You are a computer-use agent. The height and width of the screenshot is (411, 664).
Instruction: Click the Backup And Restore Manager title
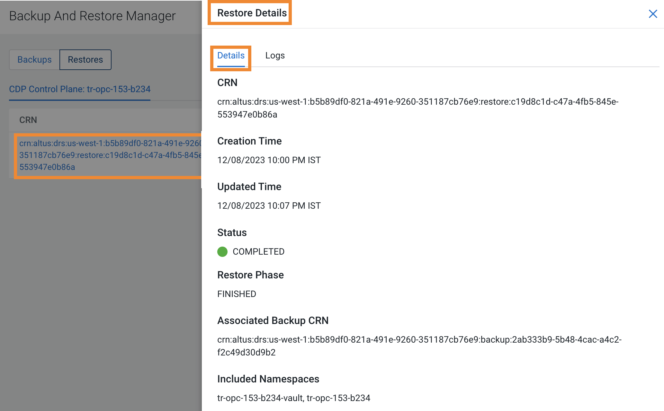[x=92, y=15]
